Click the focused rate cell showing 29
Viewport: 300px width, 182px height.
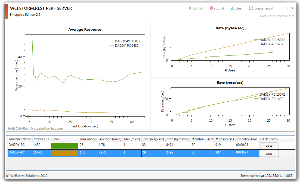(153, 153)
